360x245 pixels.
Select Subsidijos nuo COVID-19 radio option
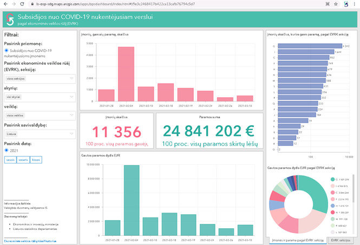6,50
